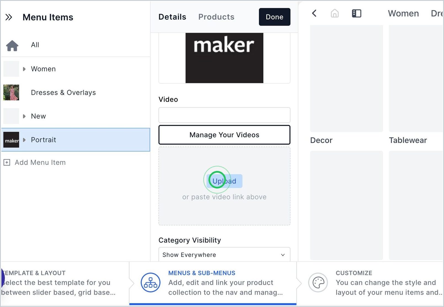Toggle the preview sidebar layout icon
The image size is (444, 307).
click(x=357, y=13)
